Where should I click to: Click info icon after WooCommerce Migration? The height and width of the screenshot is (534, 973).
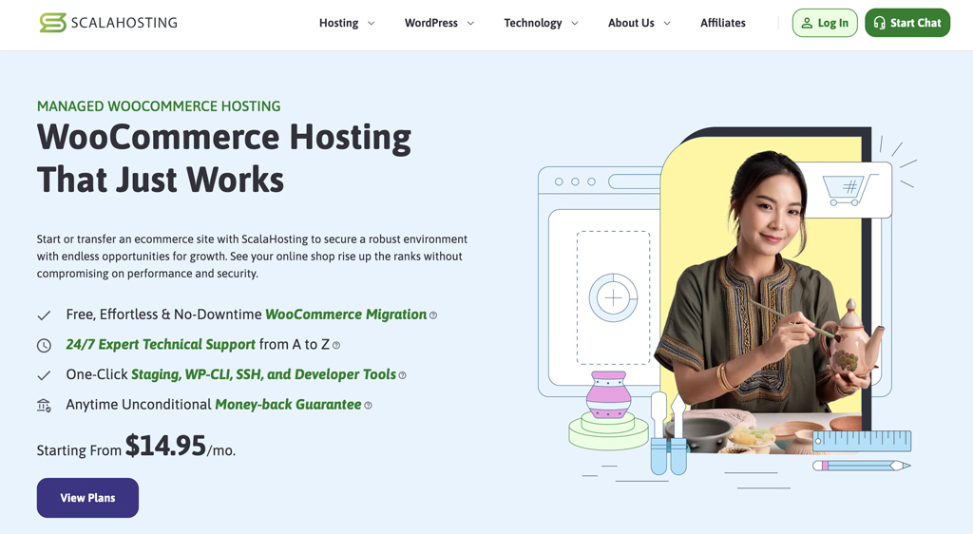(433, 315)
